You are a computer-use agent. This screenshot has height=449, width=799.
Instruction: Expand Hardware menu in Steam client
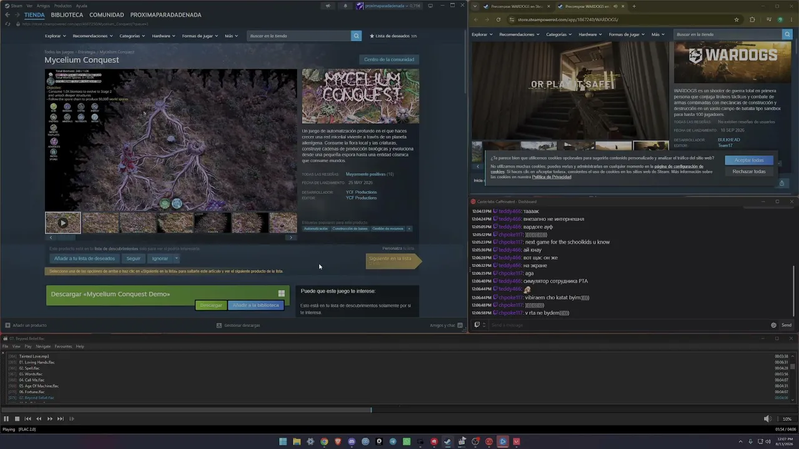(x=164, y=36)
